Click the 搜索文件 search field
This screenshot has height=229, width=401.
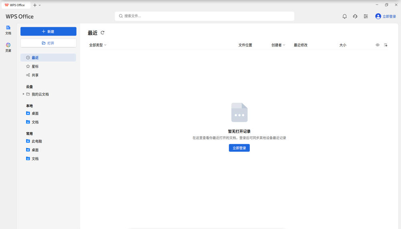tap(205, 16)
